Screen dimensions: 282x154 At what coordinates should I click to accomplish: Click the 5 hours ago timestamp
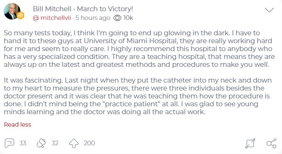93,18
